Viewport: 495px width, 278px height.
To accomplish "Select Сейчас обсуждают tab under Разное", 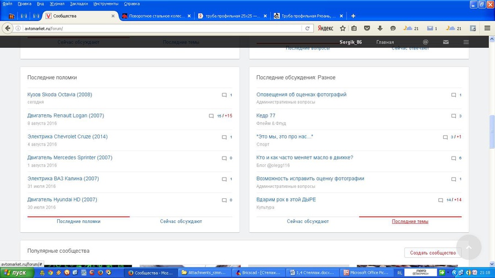I will (x=308, y=221).
